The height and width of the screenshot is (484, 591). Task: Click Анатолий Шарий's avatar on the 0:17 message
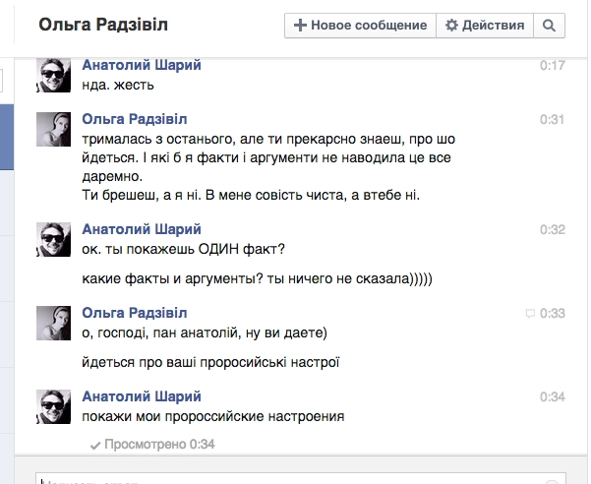[x=56, y=76]
